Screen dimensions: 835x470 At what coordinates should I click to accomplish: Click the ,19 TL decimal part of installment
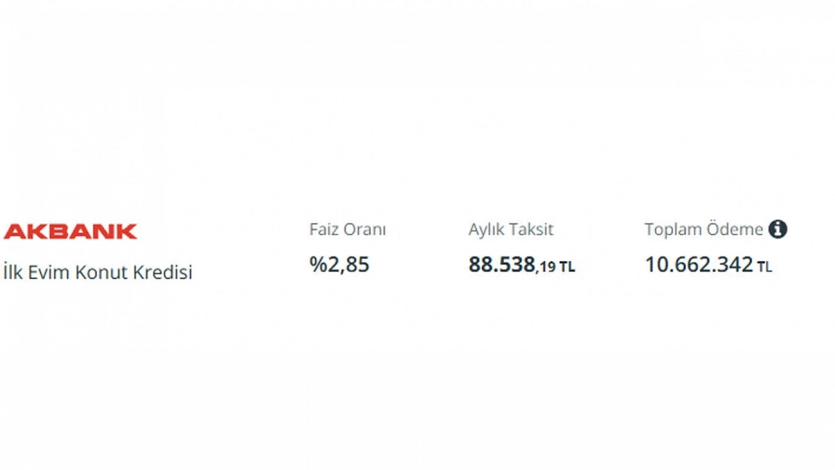pyautogui.click(x=555, y=267)
